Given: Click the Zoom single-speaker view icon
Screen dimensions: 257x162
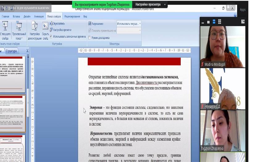Looking at the screenshot, I should click(208, 22).
